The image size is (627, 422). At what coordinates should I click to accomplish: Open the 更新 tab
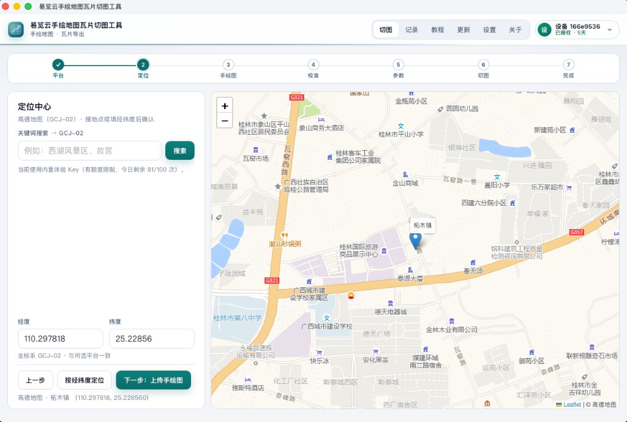tap(464, 29)
